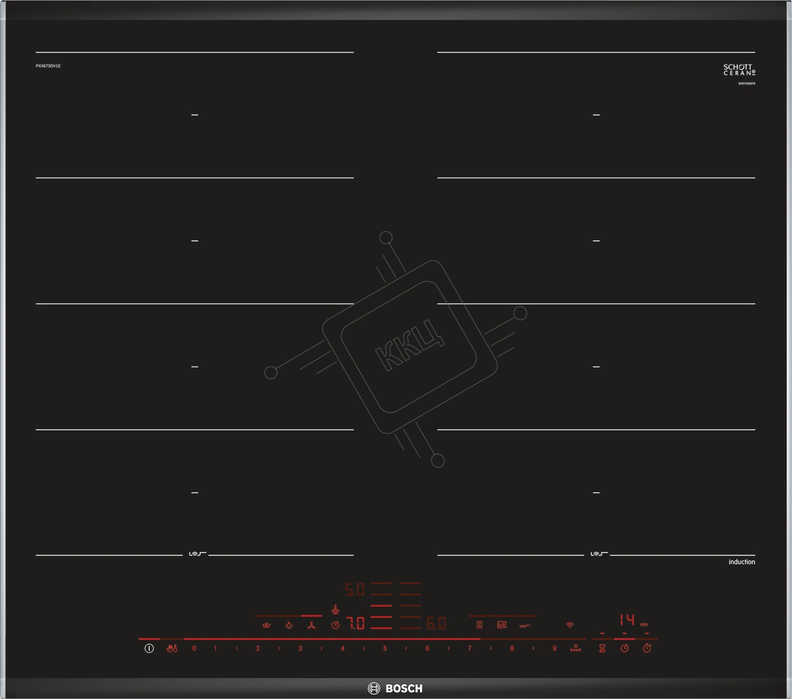Tap the childproof lock hand-thermometer icon
This screenshot has height=699, width=792.
pos(172,649)
